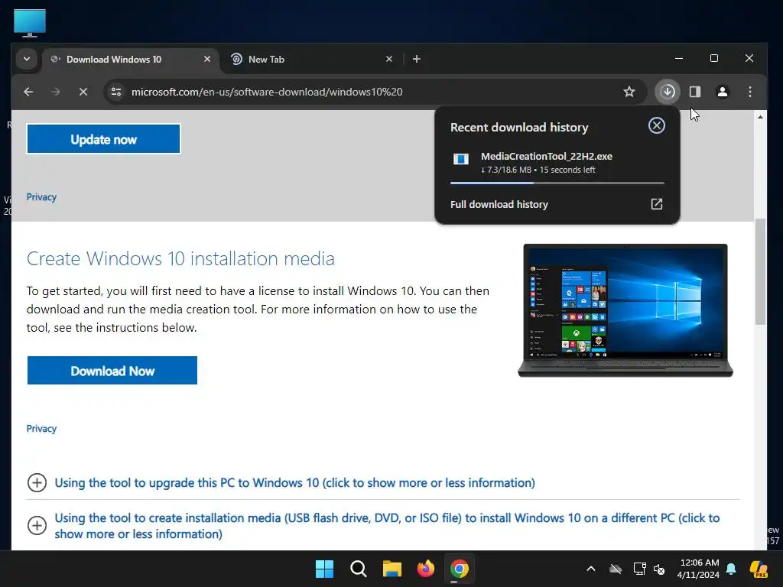This screenshot has width=783, height=587.
Task: Click the open-in-new-tab download history icon
Action: (x=657, y=203)
